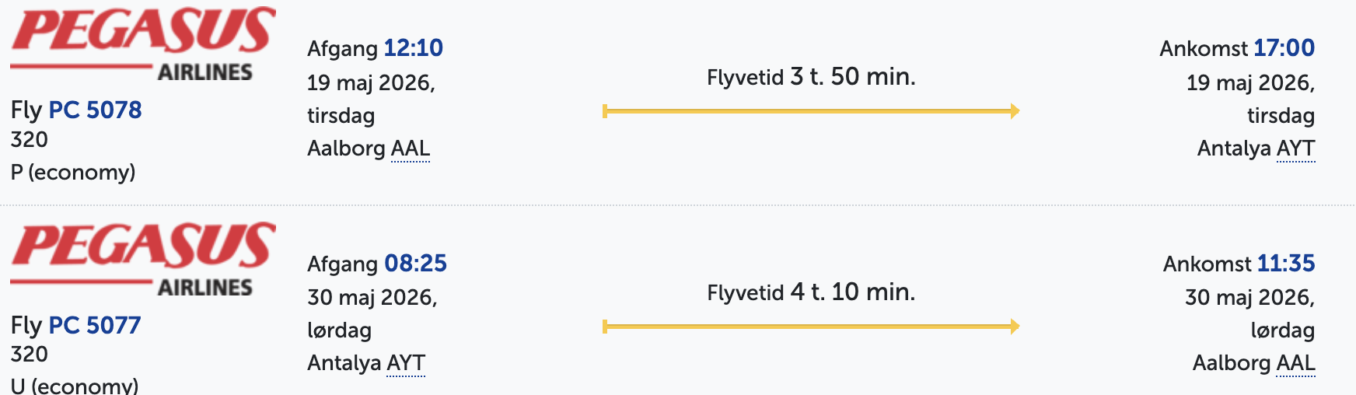
Task: Click the AAL arrival airport code under Ankomst 11:35
Action: click(x=1295, y=363)
